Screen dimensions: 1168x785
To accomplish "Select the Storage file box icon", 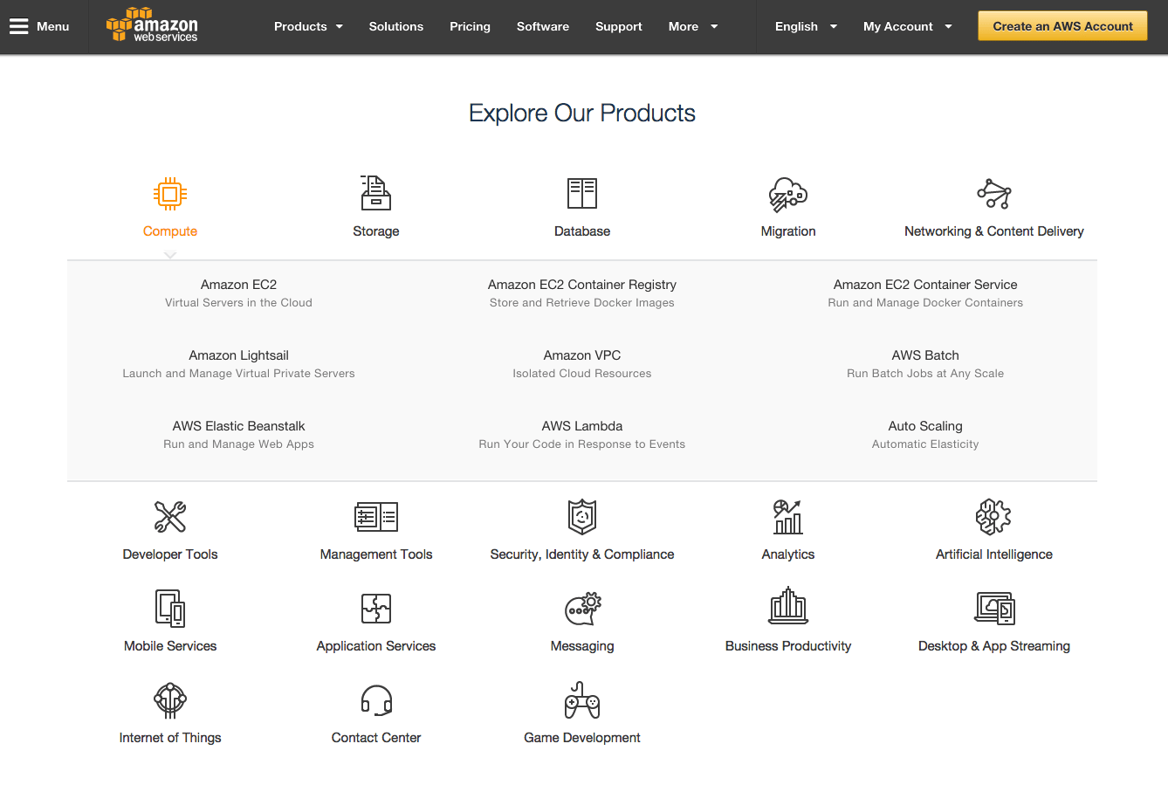I will click(x=376, y=193).
